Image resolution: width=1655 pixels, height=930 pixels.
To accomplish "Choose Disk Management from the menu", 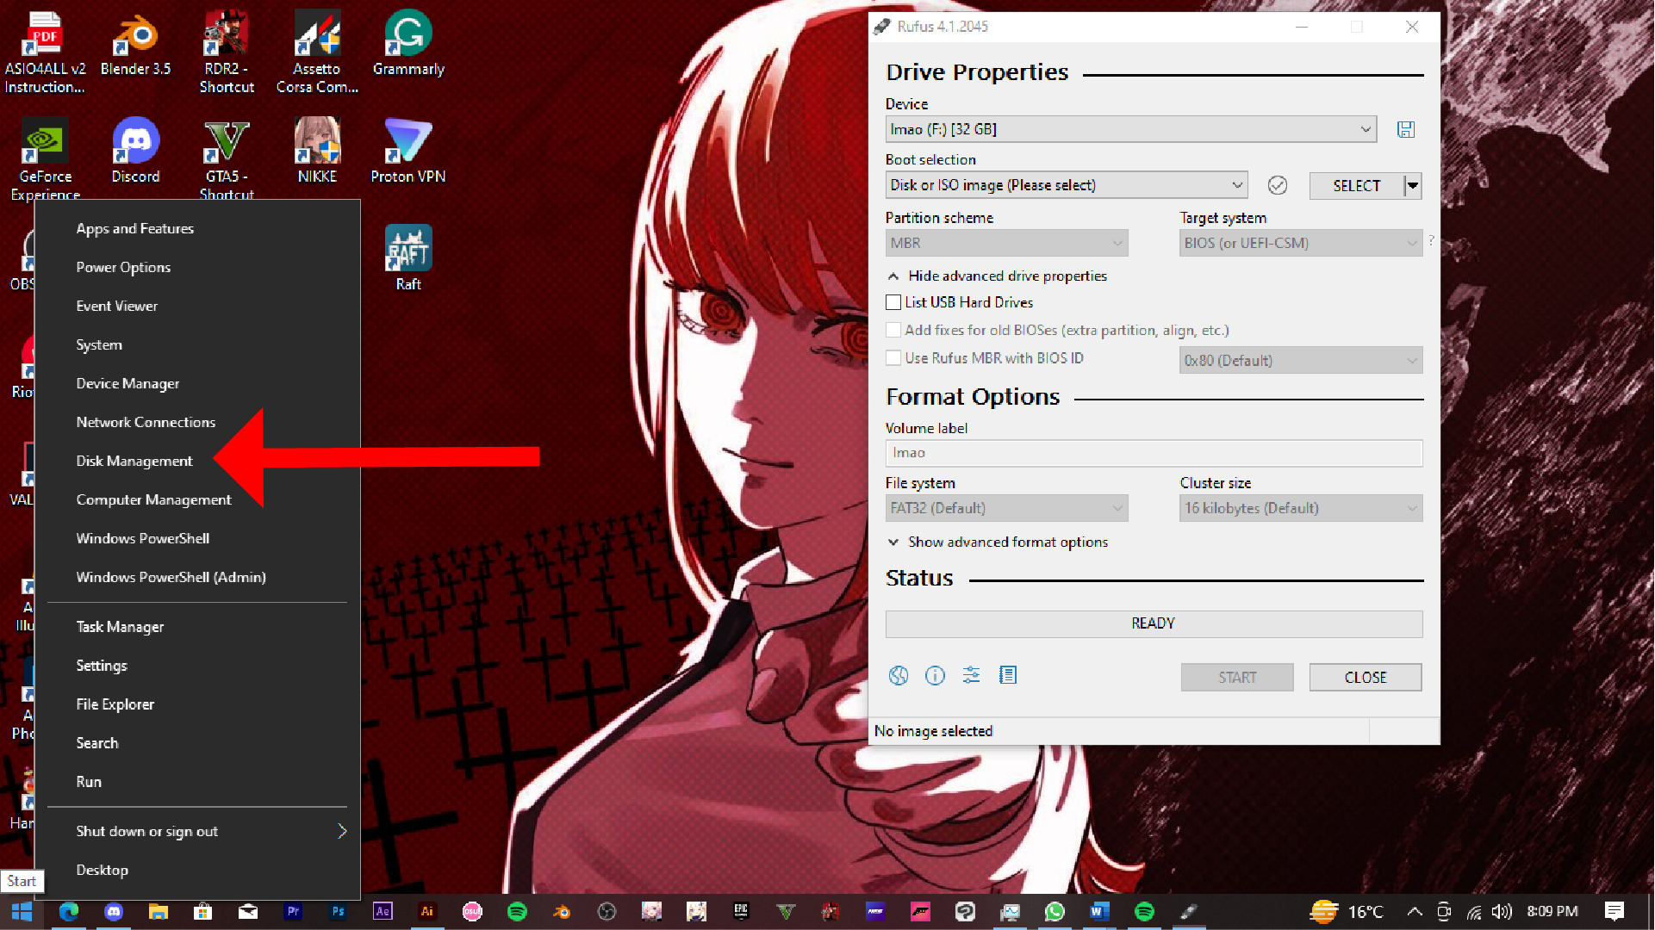I will click(197, 461).
